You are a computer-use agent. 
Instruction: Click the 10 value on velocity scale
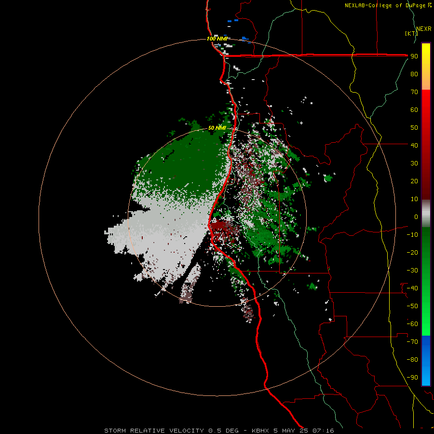[414, 199]
